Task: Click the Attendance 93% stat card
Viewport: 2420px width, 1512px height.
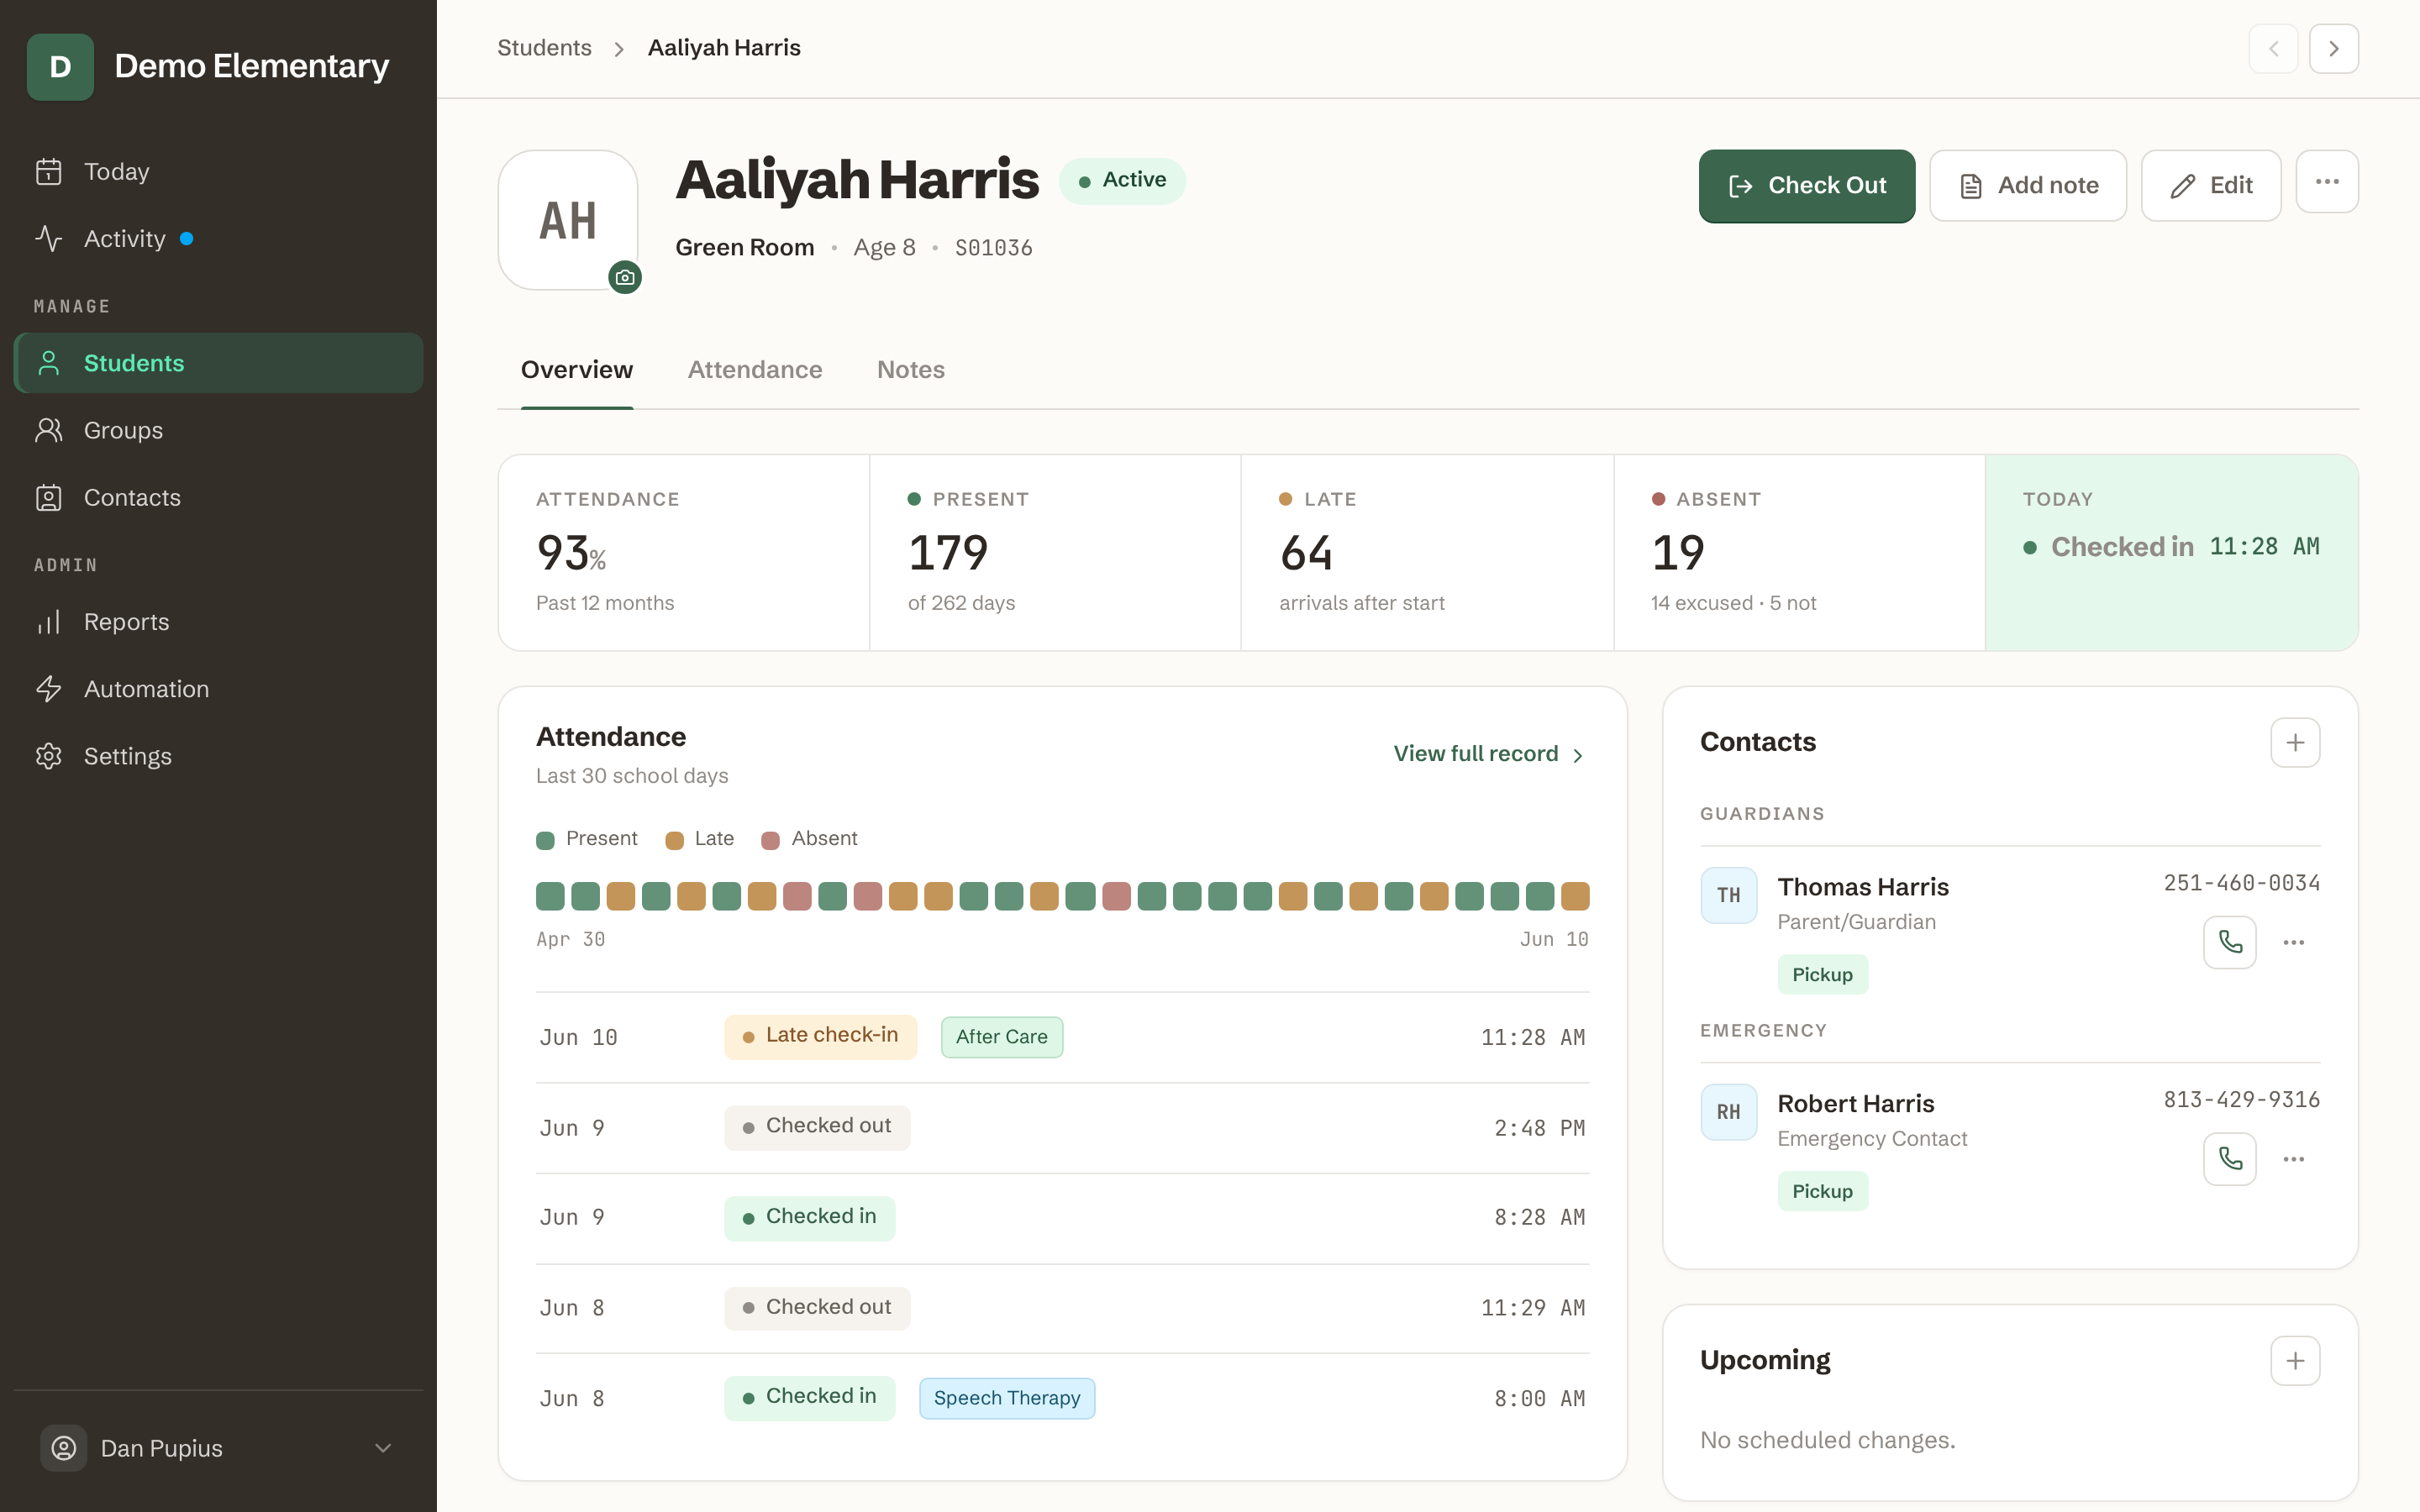Action: [684, 553]
